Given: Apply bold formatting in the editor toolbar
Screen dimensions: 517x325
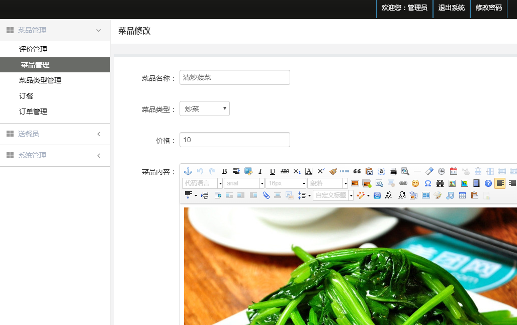Looking at the screenshot, I should click(x=224, y=171).
